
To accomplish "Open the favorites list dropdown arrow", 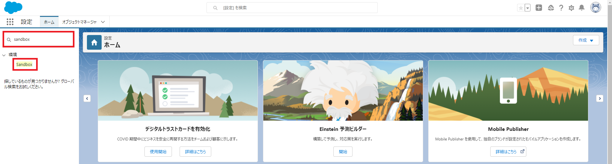I will 528,8.
